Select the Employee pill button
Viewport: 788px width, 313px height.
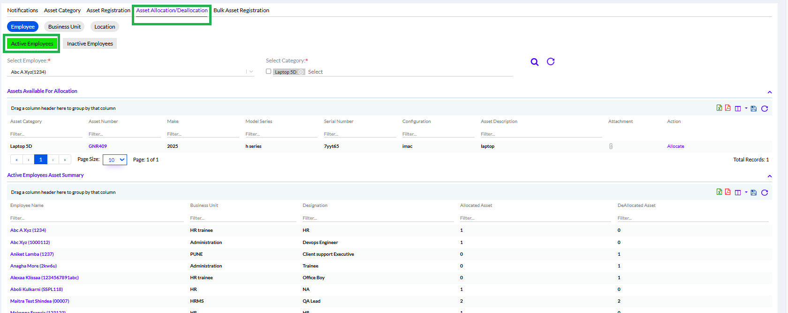point(23,27)
